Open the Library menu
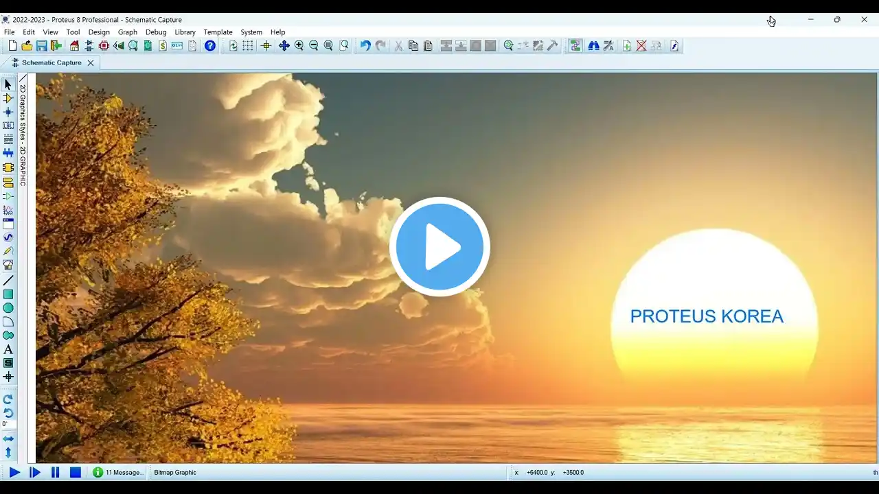Image resolution: width=879 pixels, height=494 pixels. point(185,32)
